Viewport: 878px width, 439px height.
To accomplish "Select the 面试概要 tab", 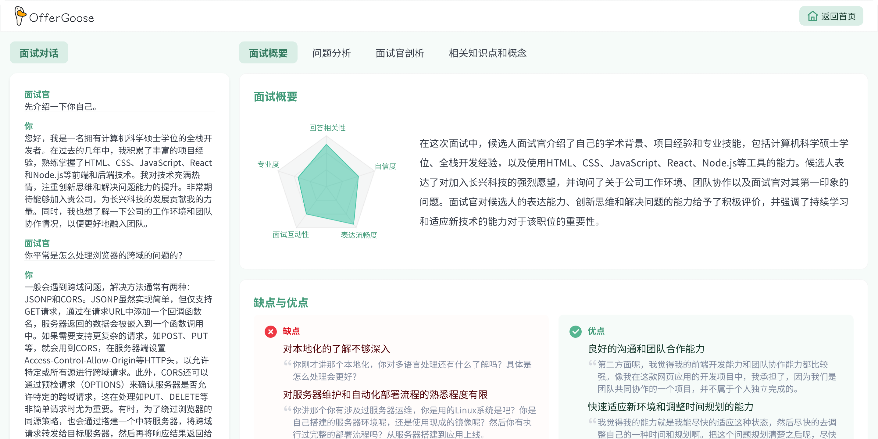I will pos(268,53).
